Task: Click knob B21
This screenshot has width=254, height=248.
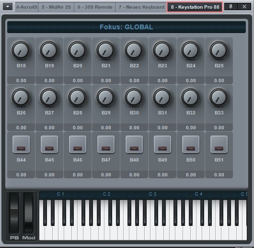Action: tap(106, 50)
